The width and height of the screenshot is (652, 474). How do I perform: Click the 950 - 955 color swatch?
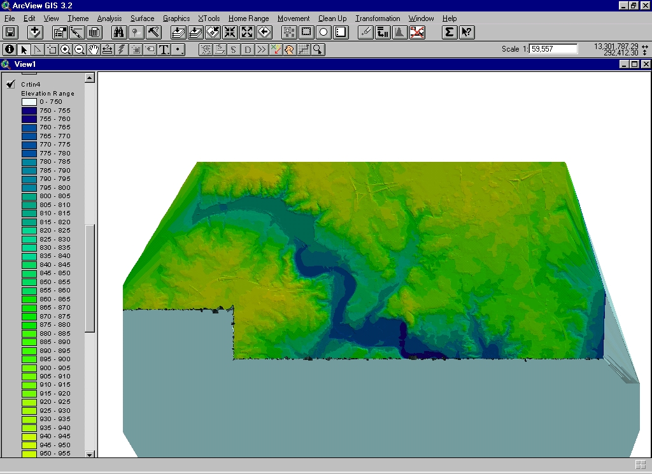click(x=29, y=453)
